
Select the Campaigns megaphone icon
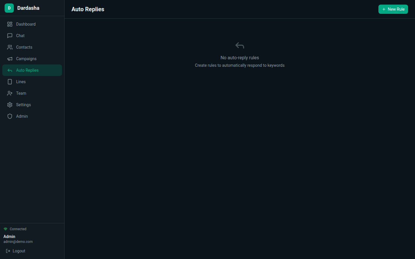10,59
